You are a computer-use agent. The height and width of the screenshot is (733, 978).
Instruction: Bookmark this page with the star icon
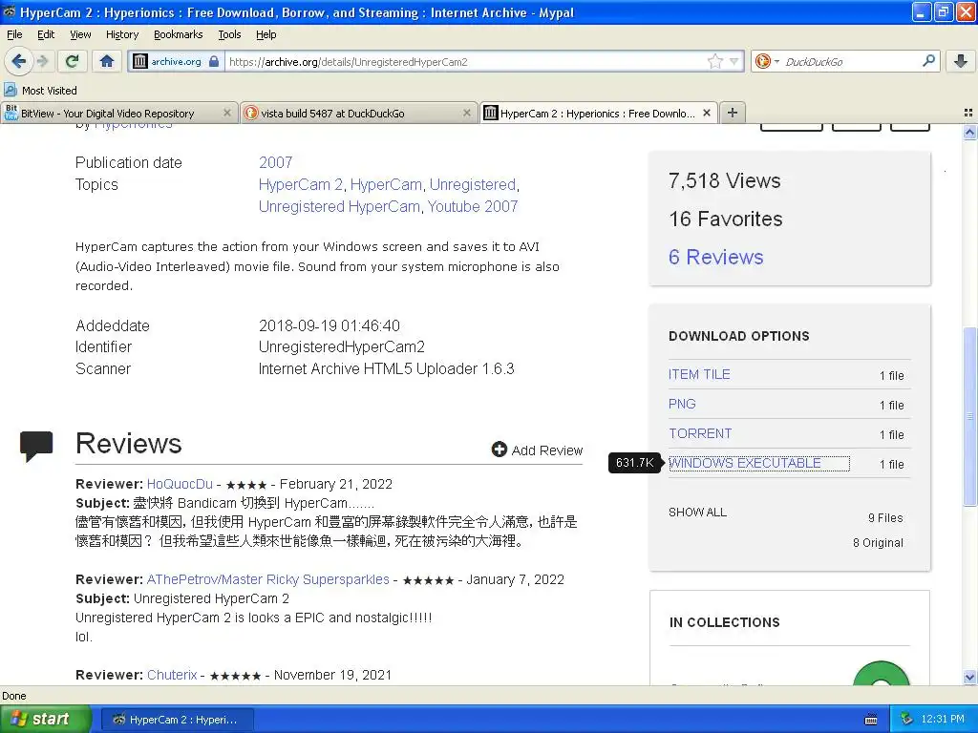pyautogui.click(x=714, y=61)
